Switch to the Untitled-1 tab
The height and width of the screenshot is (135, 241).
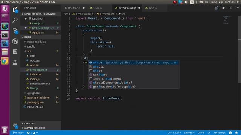click(x=75, y=8)
